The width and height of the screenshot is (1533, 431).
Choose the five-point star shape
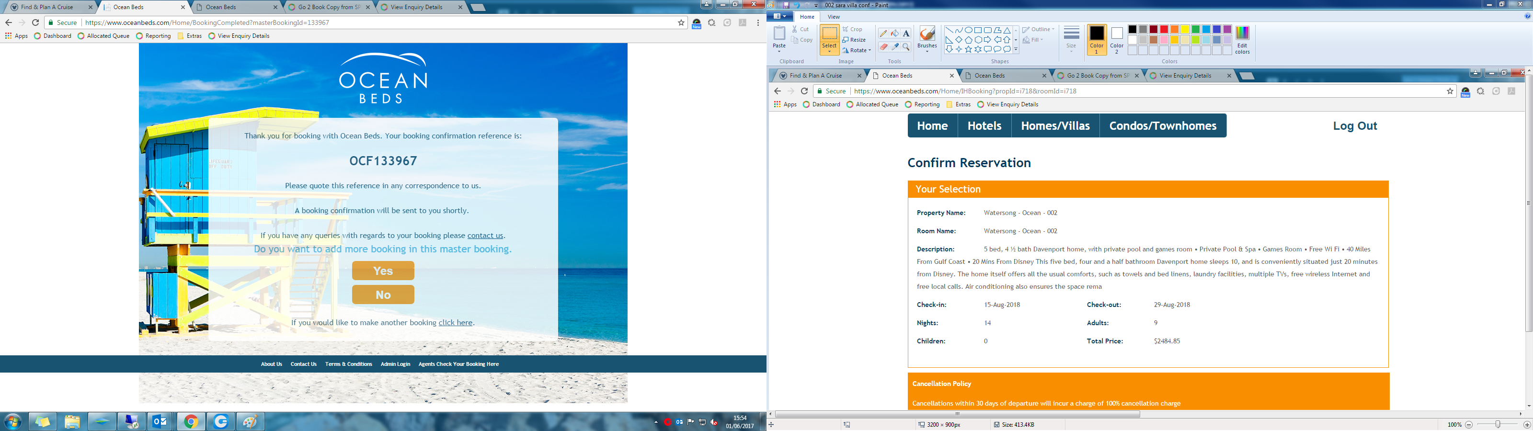[968, 49]
